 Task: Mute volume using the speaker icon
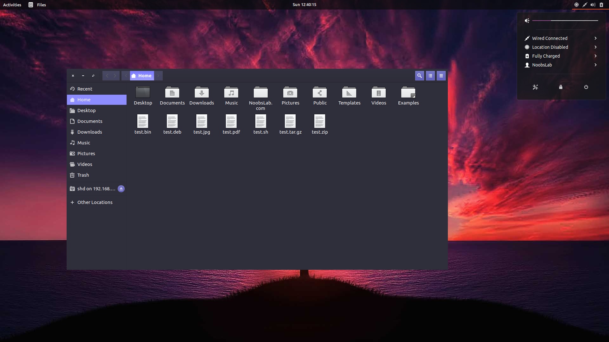[527, 21]
